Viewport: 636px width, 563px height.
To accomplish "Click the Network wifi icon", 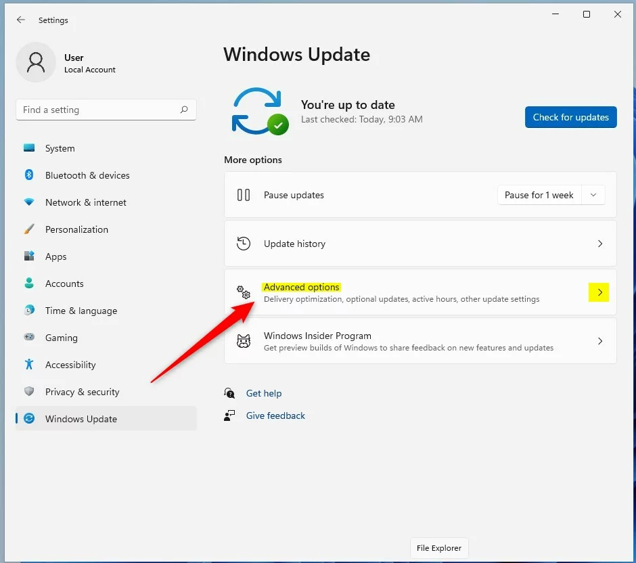I will pyautogui.click(x=29, y=202).
